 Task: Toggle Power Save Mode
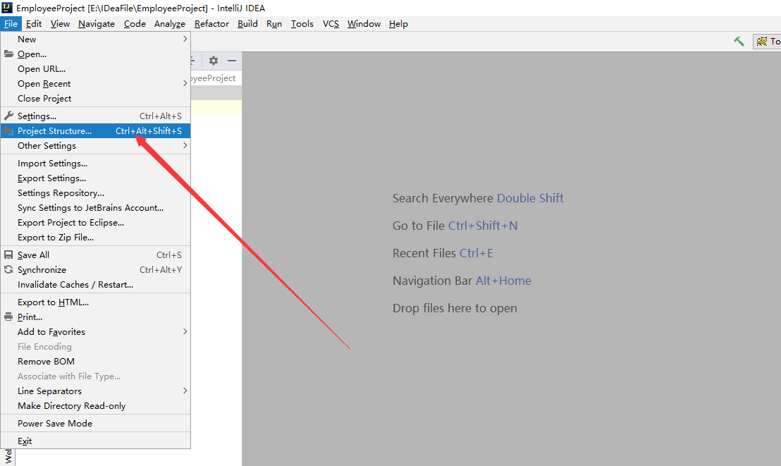pyautogui.click(x=96, y=423)
